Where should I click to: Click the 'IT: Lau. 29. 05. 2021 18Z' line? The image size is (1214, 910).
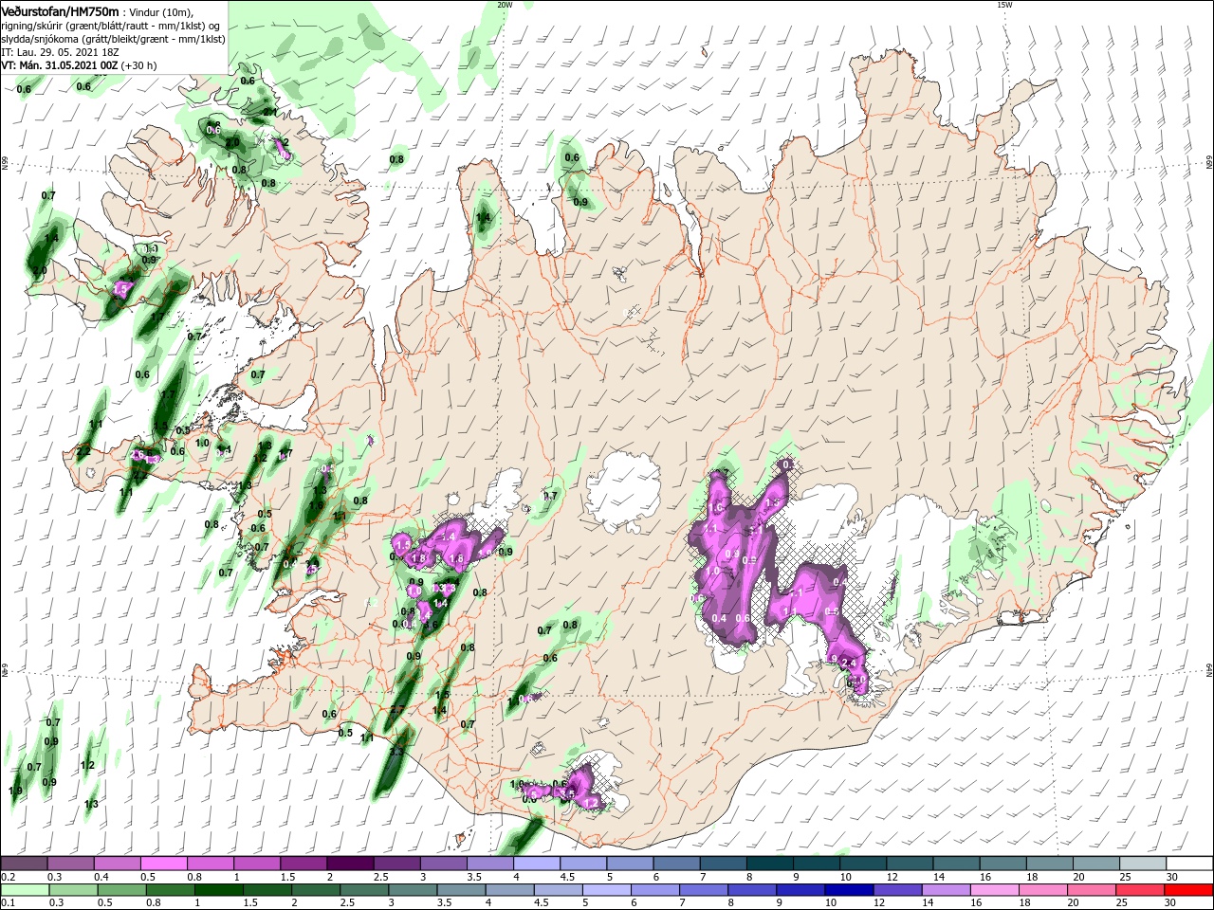coord(60,52)
